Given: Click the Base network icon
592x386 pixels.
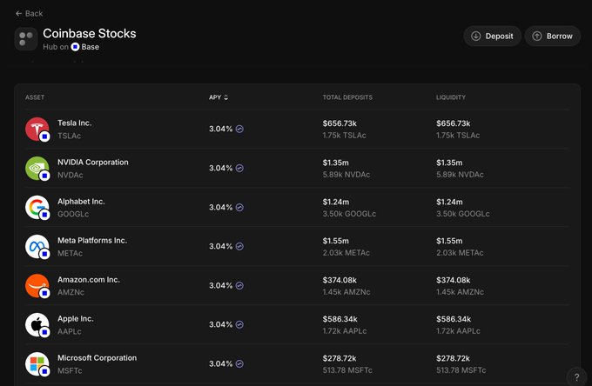Looking at the screenshot, I should (75, 47).
